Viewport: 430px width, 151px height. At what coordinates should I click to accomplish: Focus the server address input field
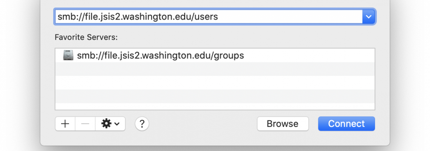pyautogui.click(x=209, y=17)
